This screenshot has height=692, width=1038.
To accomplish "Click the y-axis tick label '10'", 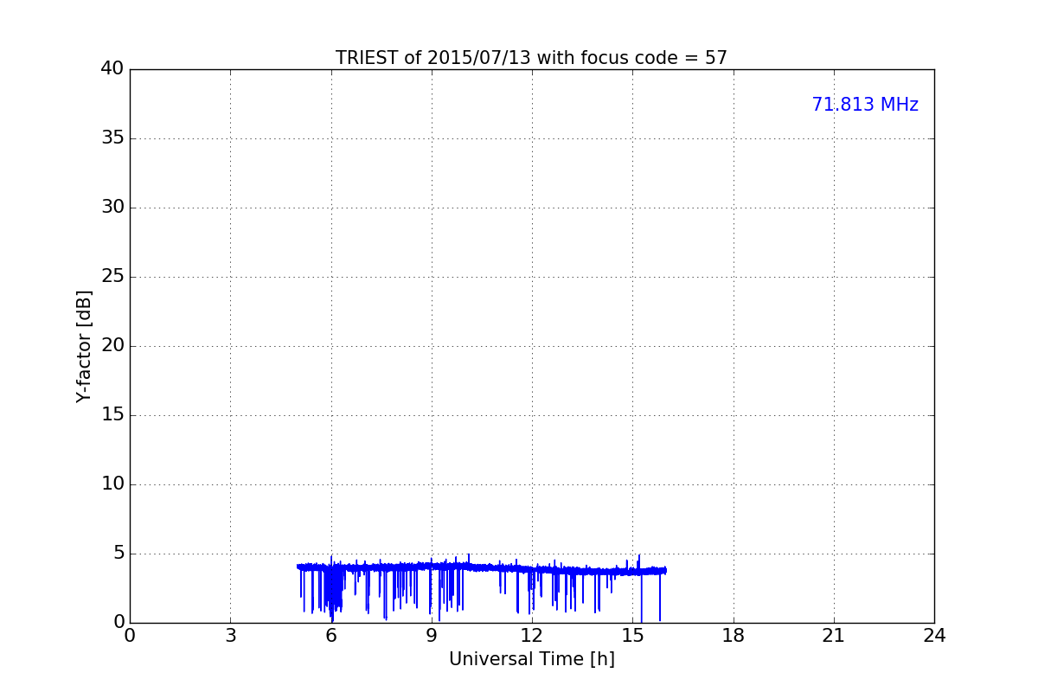I will [112, 484].
